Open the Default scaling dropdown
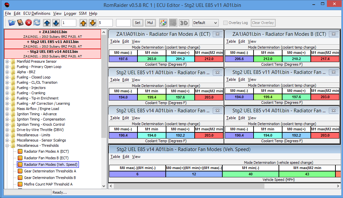Screen dimensions: 343x198 coord(205,23)
